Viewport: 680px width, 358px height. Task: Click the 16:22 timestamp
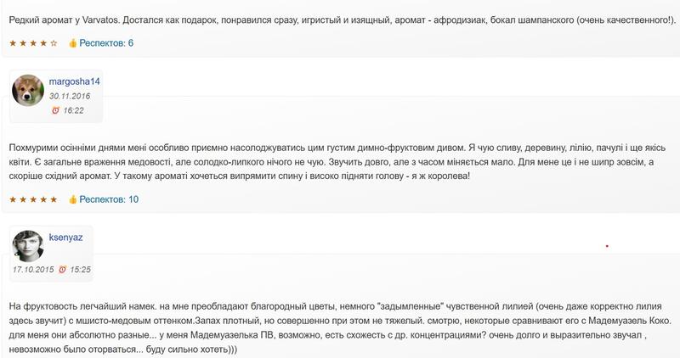[73, 110]
